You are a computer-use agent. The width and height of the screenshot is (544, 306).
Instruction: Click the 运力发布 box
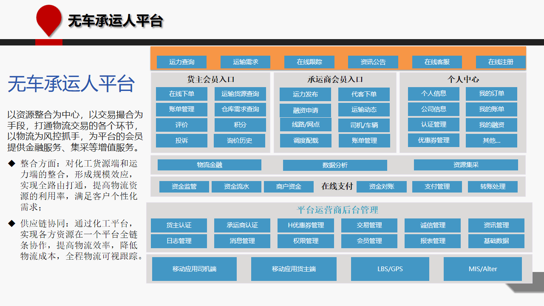(x=305, y=94)
